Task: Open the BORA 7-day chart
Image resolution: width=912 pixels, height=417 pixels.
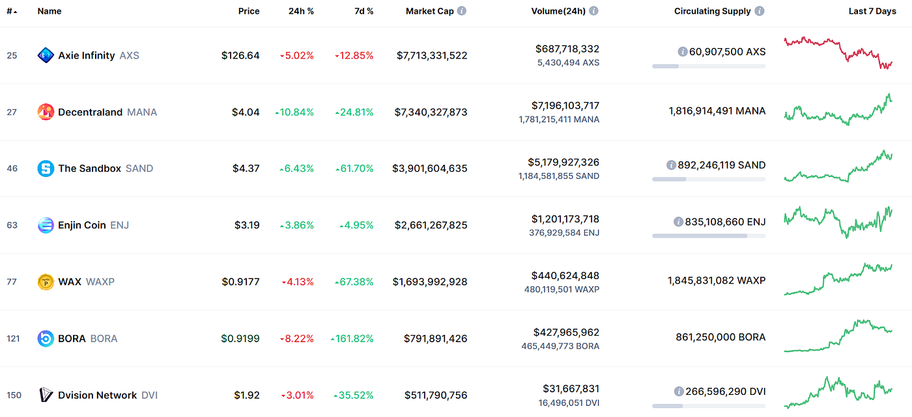Action: (x=838, y=336)
